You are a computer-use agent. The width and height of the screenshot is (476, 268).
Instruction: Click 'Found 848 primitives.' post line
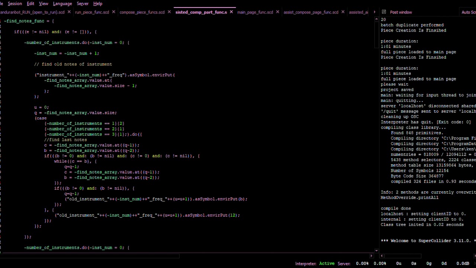coord(417,133)
